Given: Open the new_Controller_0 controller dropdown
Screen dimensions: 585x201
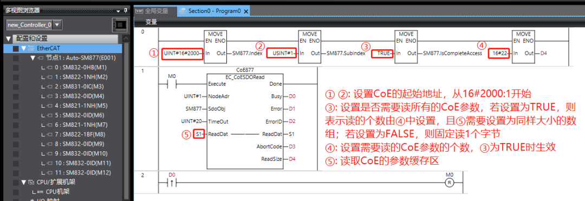Looking at the screenshot, I should [57, 25].
